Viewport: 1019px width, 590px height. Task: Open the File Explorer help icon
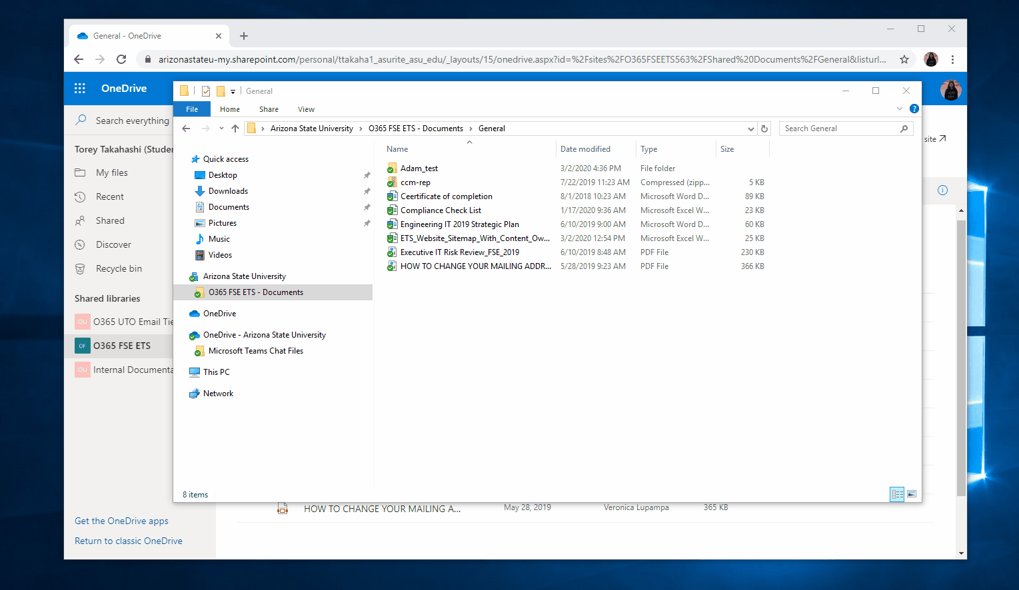tap(914, 109)
